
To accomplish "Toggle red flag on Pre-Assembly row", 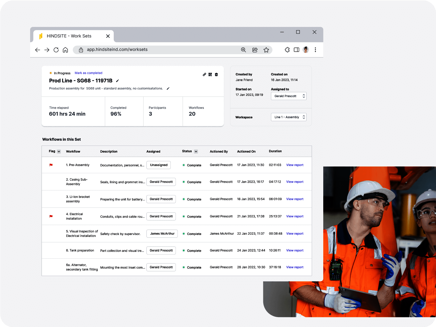I will (51, 165).
